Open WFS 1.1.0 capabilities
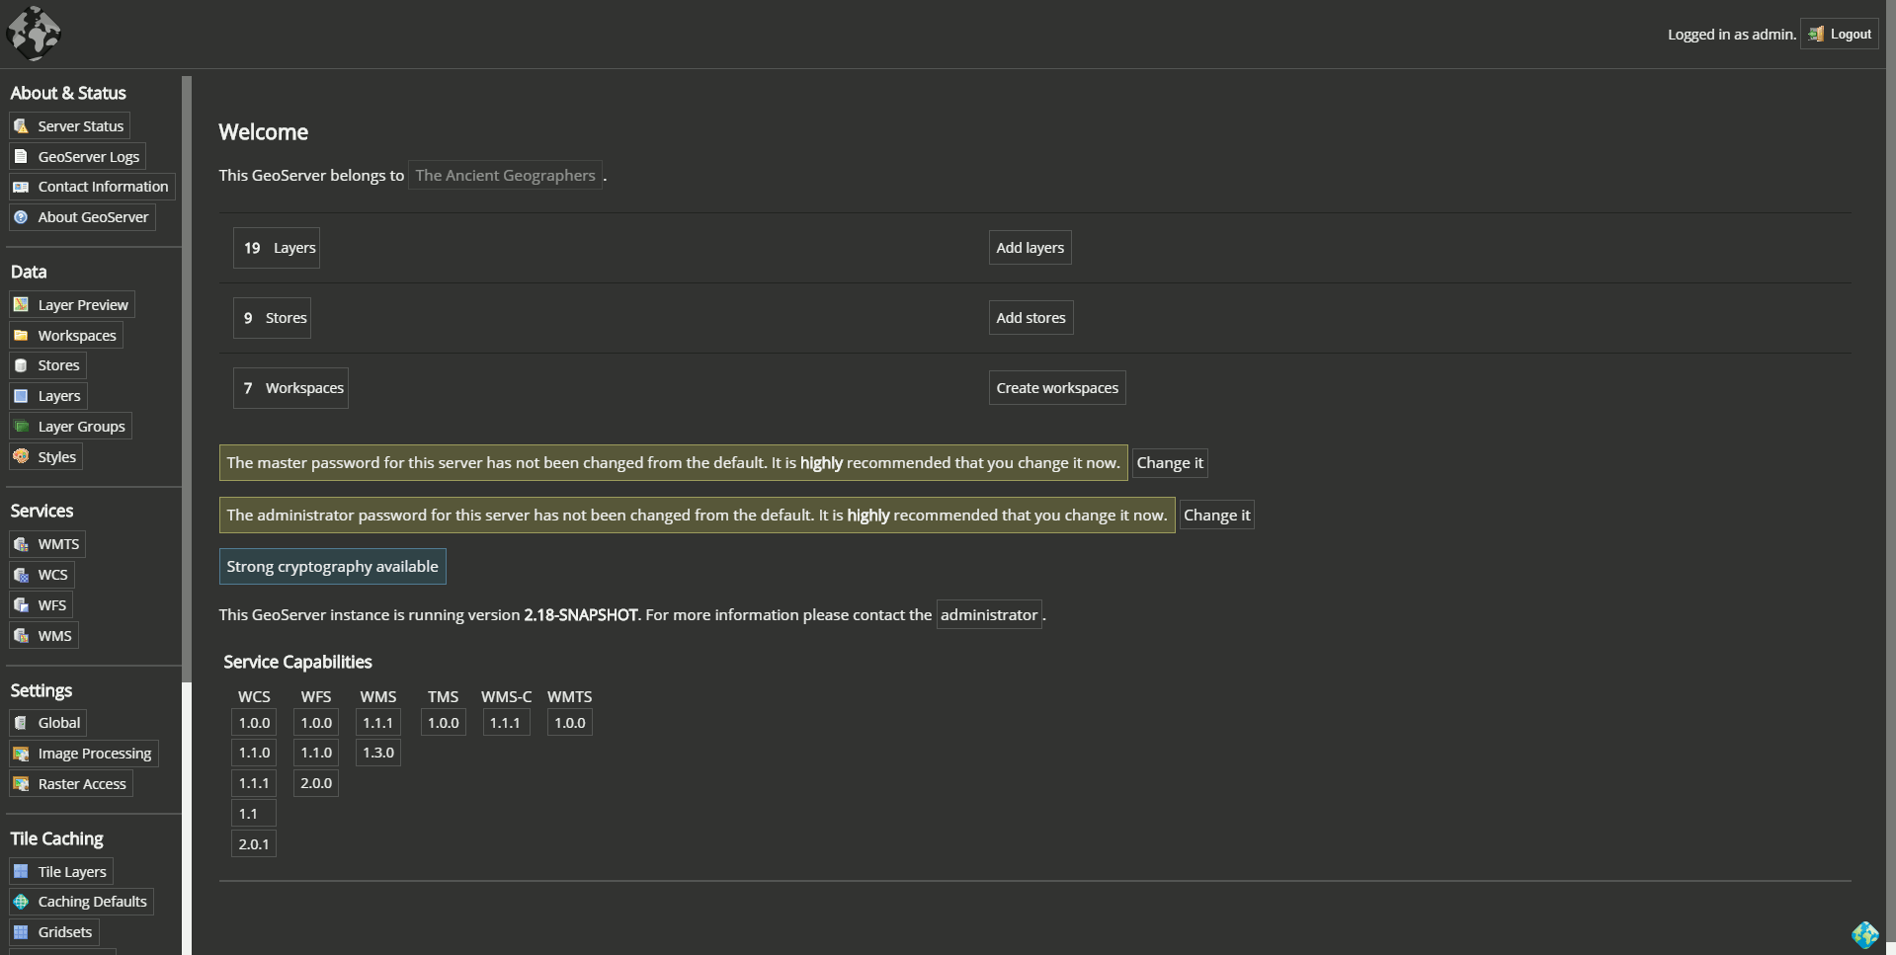This screenshot has width=1896, height=955. [x=316, y=753]
